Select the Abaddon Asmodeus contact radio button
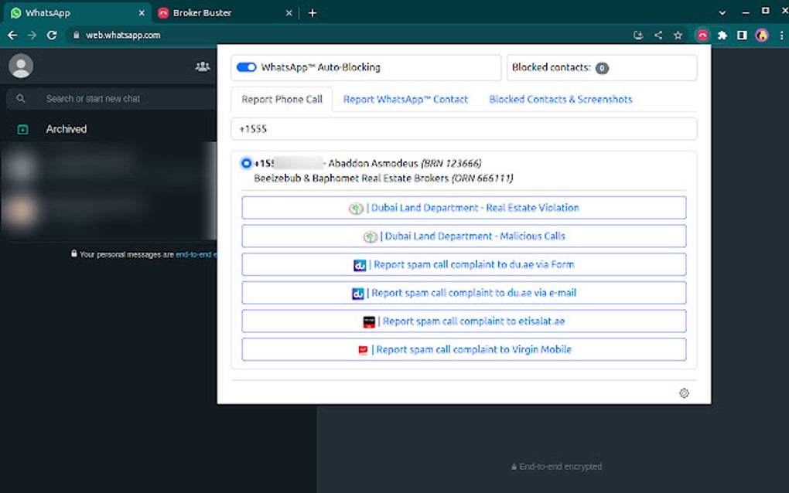Viewport: 789px width, 493px height. [x=246, y=163]
